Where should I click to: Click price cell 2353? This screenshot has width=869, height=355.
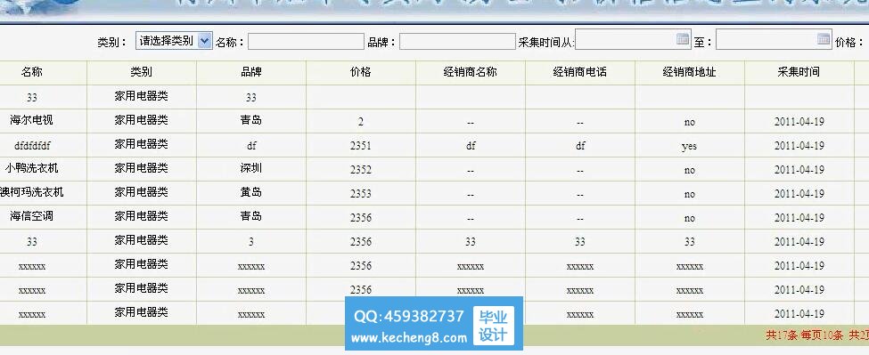point(361,194)
